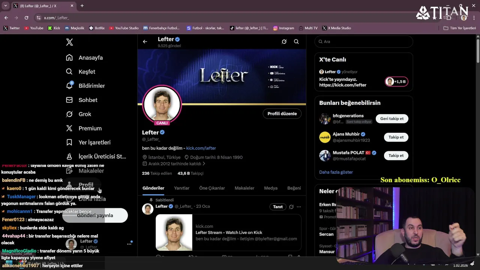This screenshot has height=270, width=480.
Task: Open account menu three dots
Action: [x=129, y=244]
